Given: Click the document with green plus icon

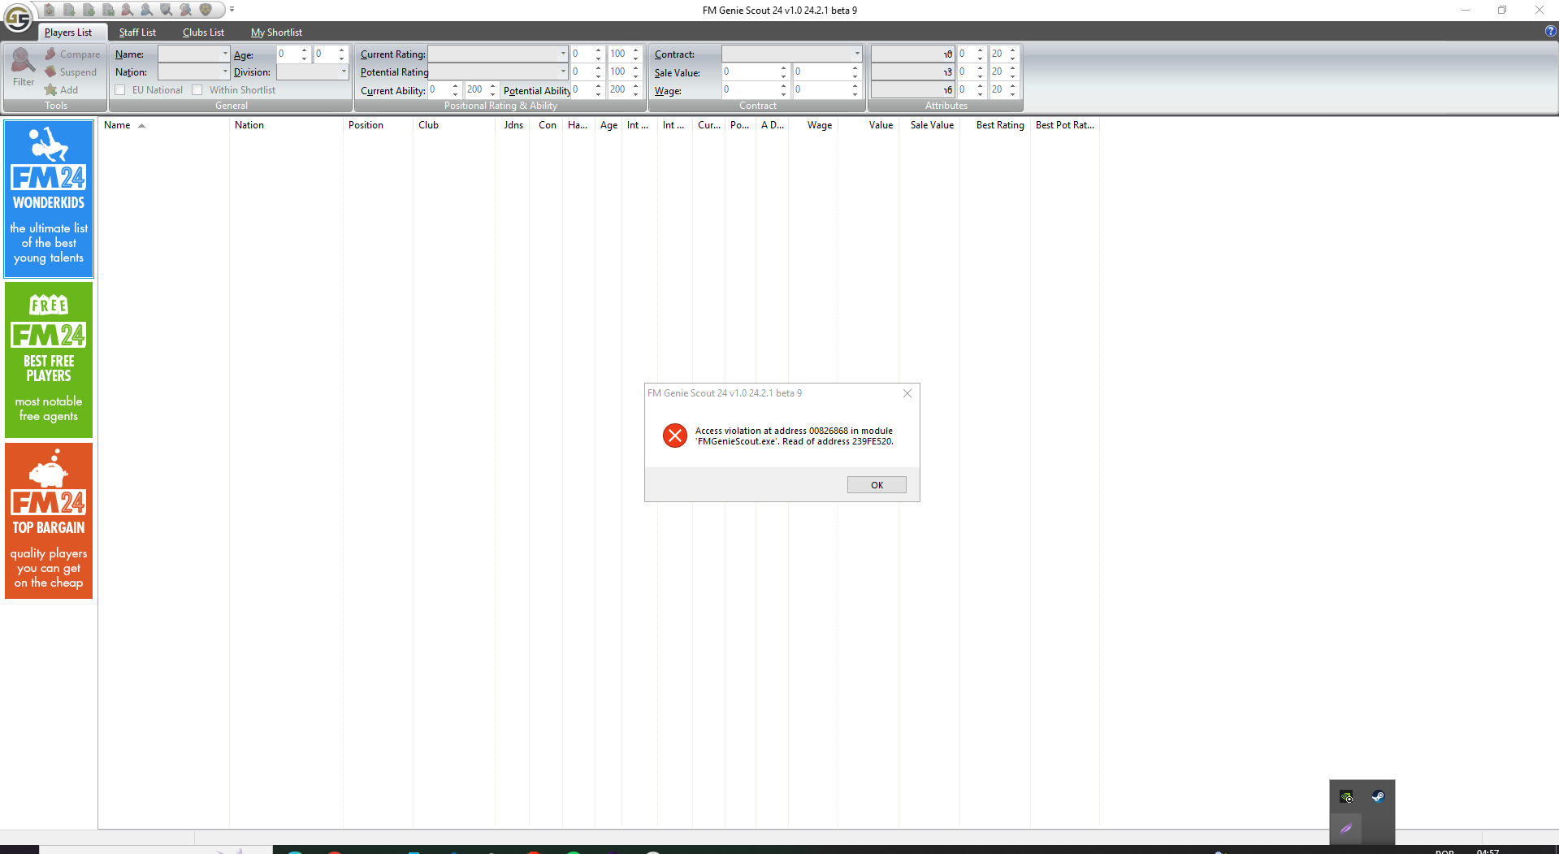Looking at the screenshot, I should pos(89,10).
